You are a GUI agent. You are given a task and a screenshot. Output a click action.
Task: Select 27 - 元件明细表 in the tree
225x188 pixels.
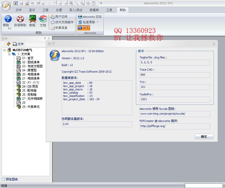(32, 99)
